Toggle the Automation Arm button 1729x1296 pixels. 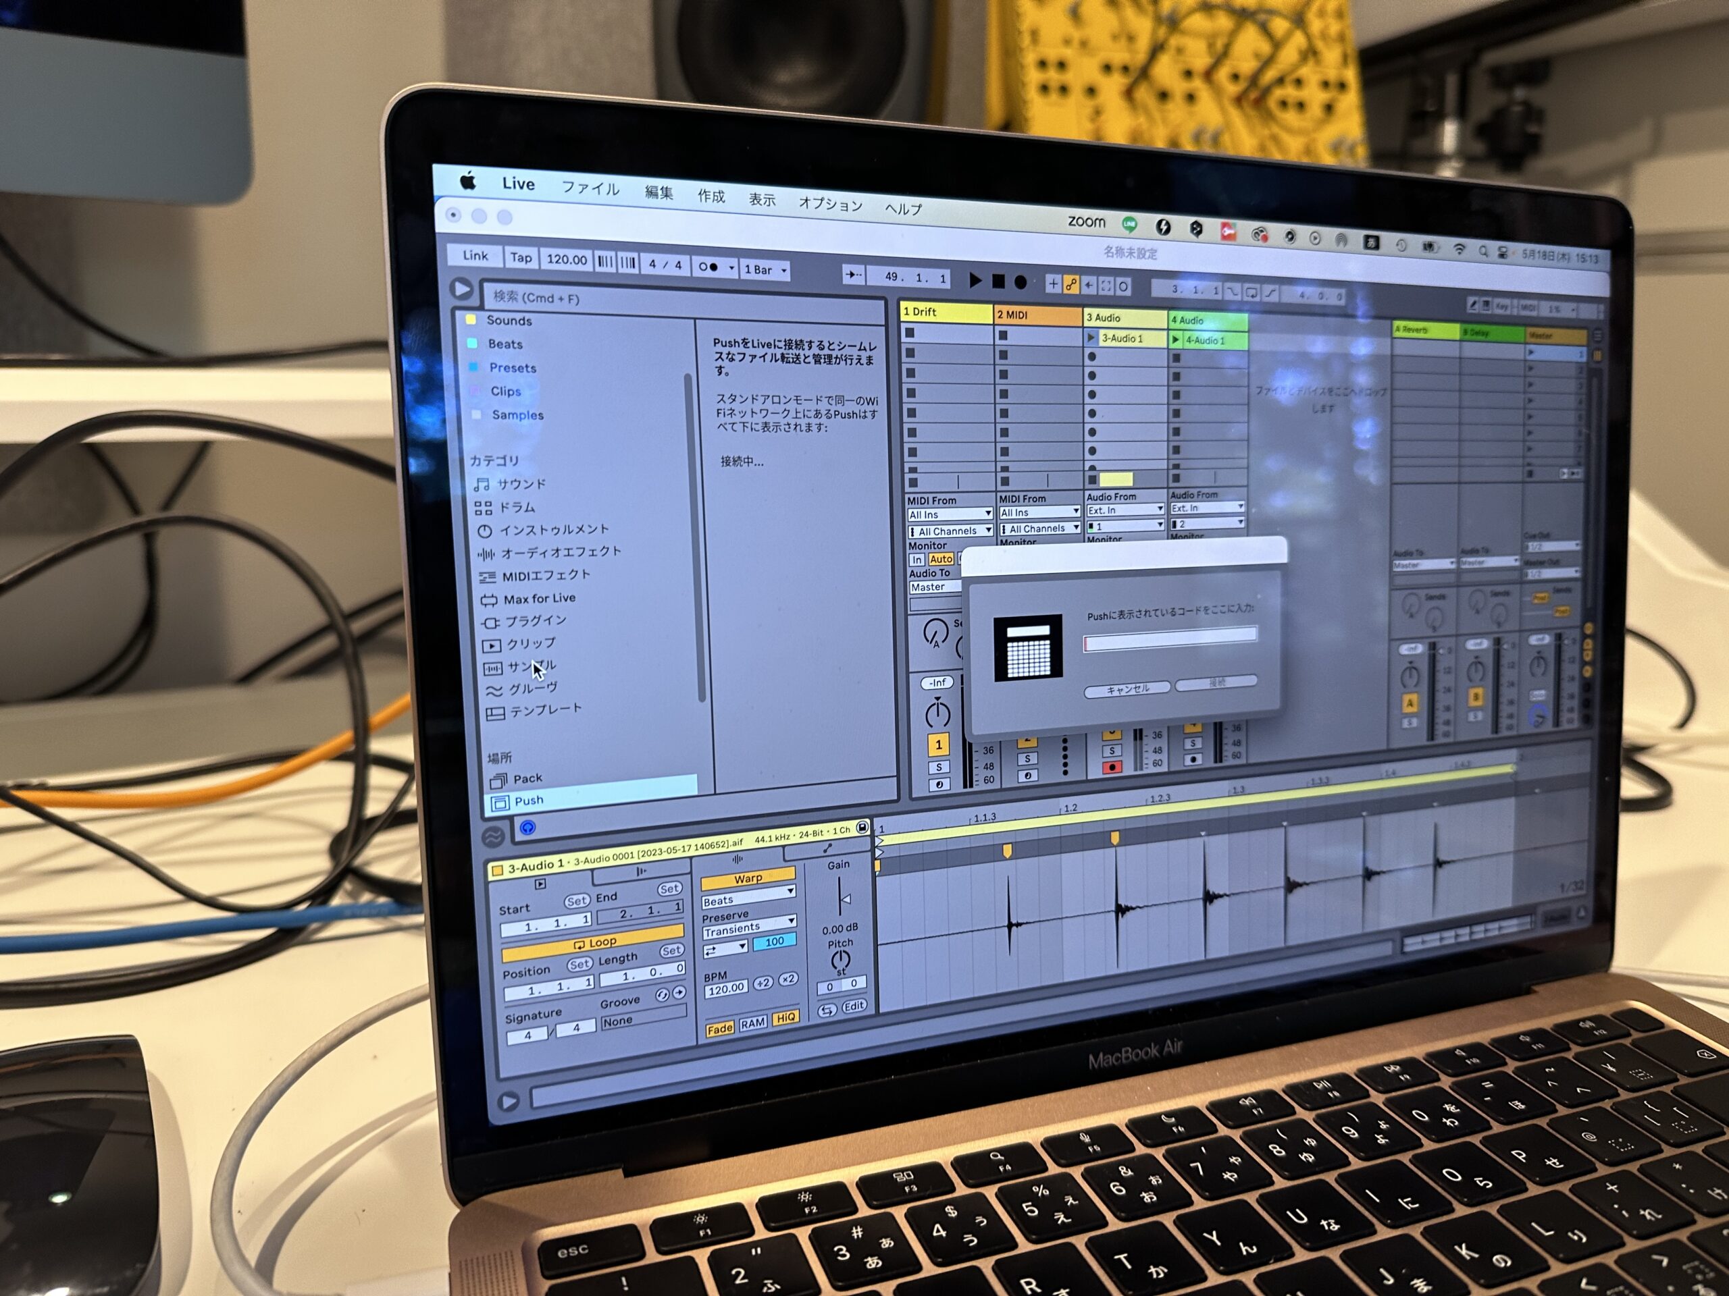(x=1072, y=285)
